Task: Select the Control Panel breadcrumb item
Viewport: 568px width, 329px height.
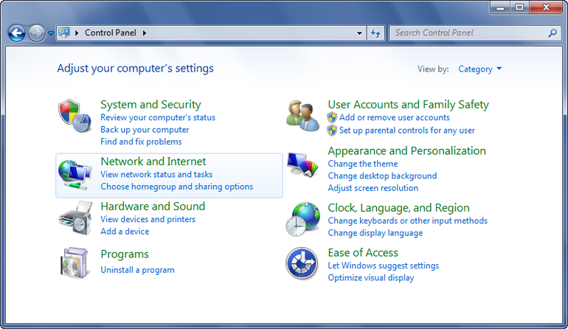Action: click(111, 33)
